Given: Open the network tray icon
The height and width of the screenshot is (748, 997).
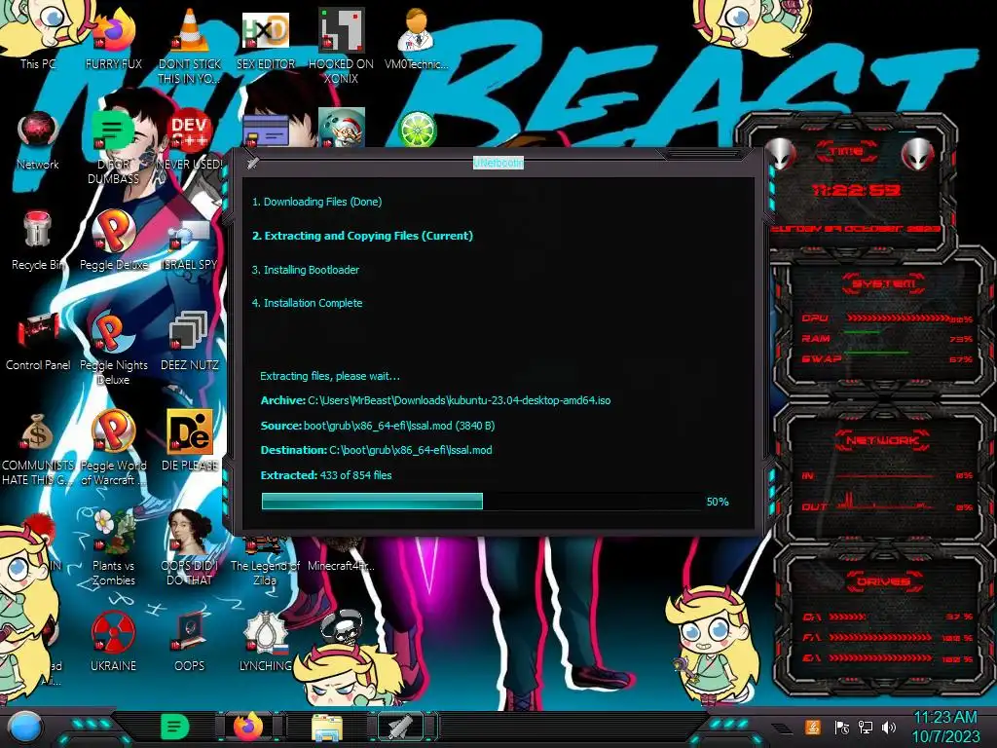Looking at the screenshot, I should click(x=865, y=727).
